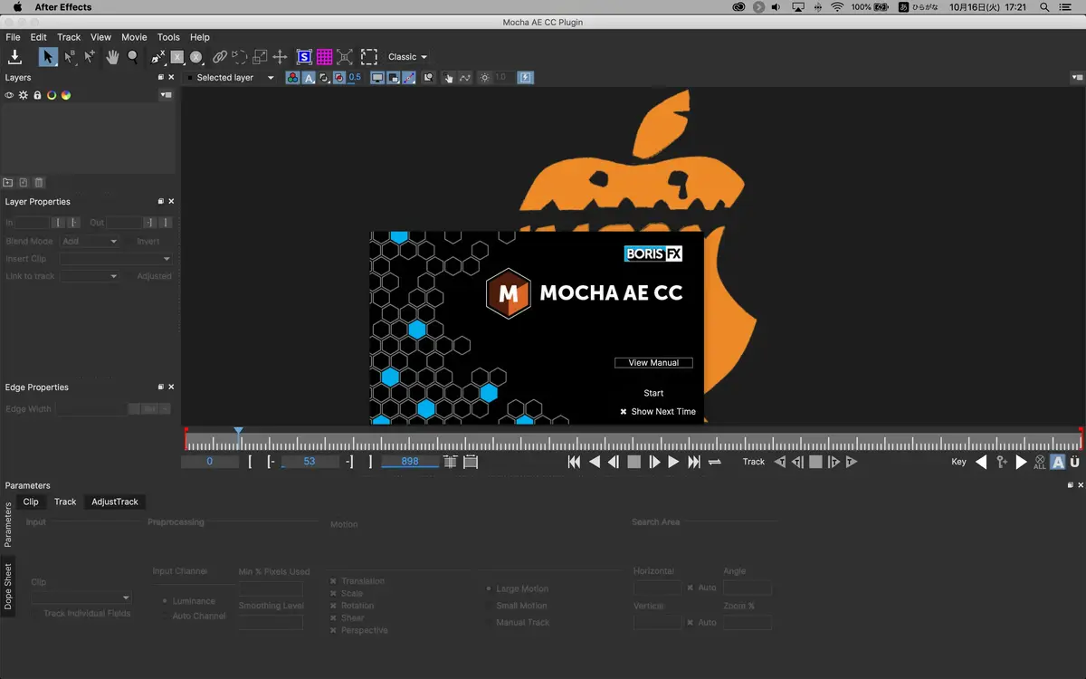Go to the first frame of clip

click(574, 462)
